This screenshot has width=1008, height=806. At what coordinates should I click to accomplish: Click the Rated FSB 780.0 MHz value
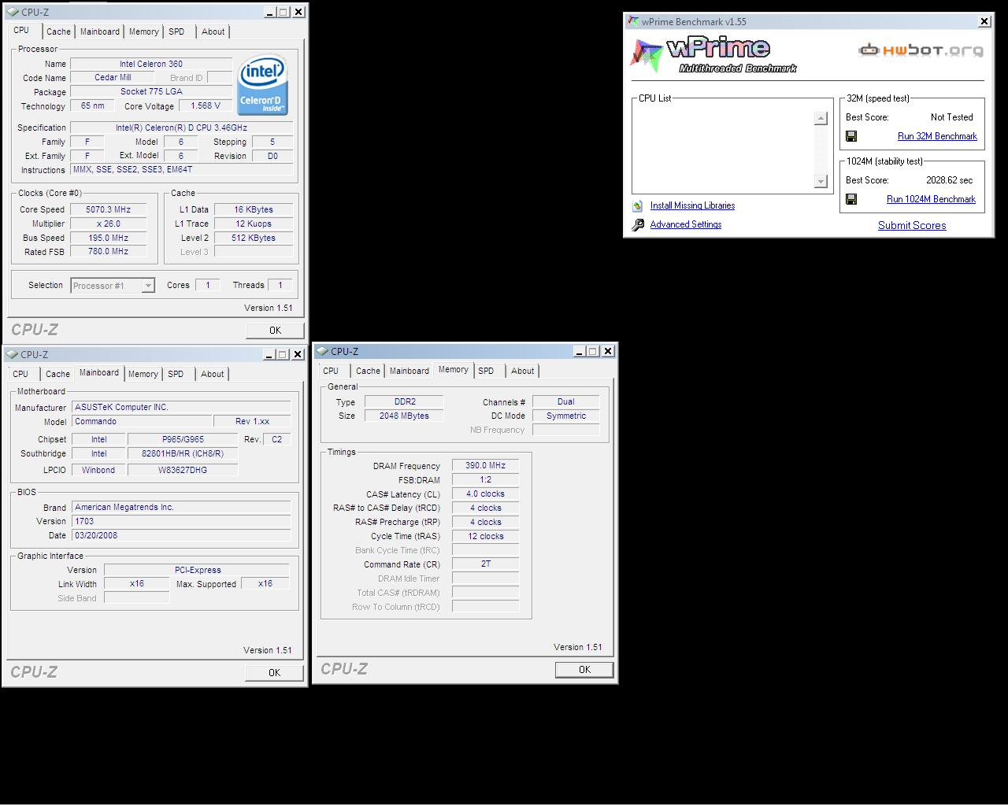pyautogui.click(x=109, y=251)
